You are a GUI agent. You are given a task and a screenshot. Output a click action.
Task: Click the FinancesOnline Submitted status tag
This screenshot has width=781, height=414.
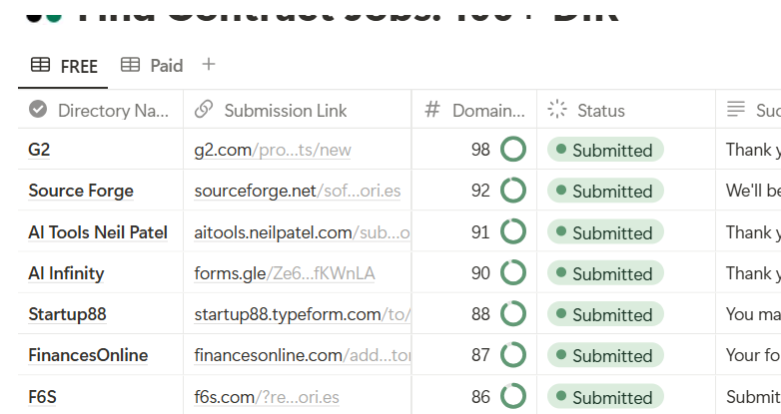604,356
